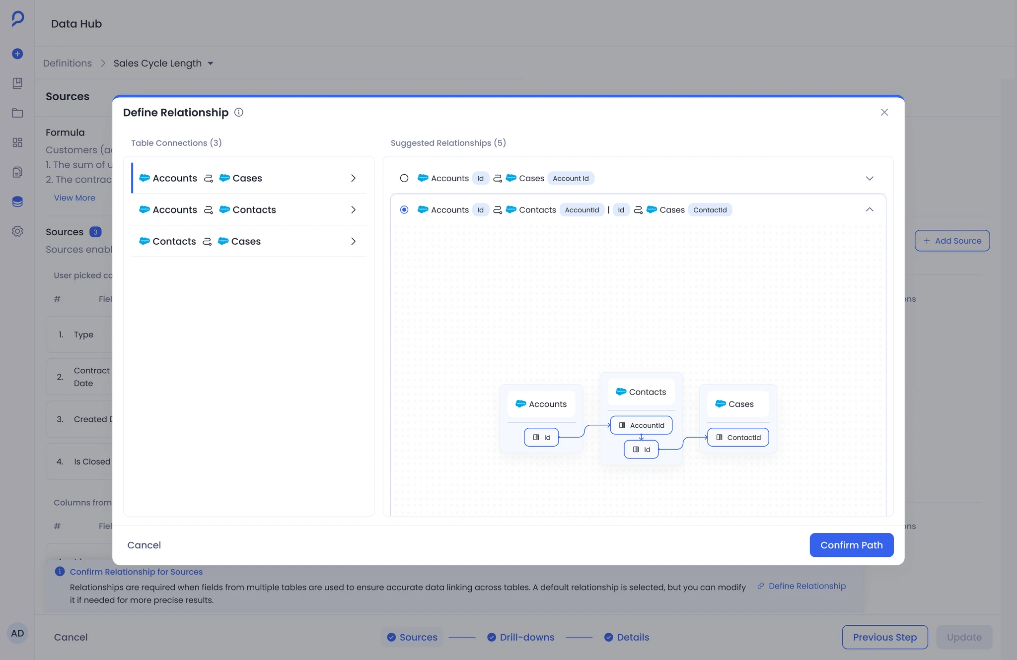Click the Previous Step button

coord(885,637)
